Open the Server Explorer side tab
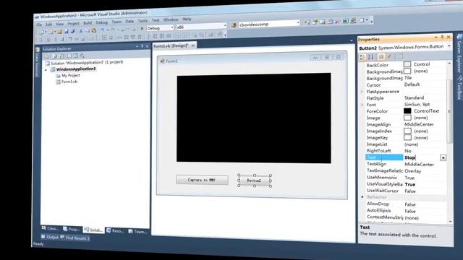This screenshot has height=260, width=463. pyautogui.click(x=459, y=53)
